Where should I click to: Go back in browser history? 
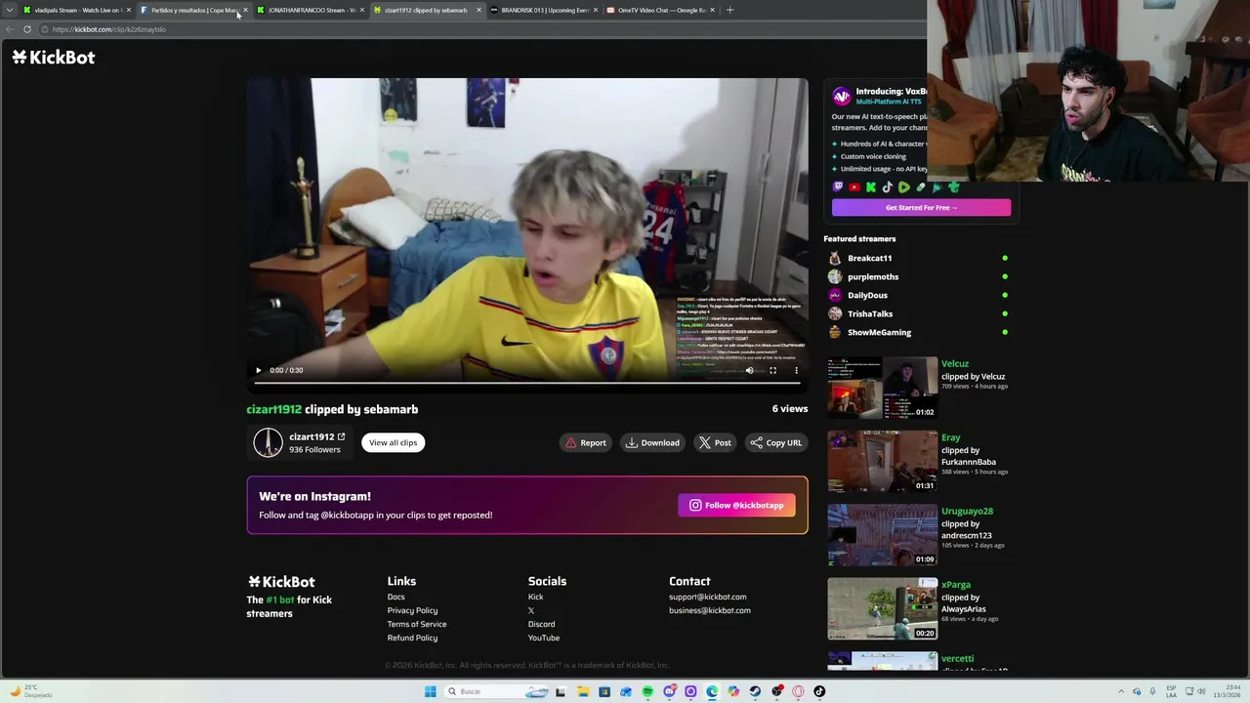[10, 29]
